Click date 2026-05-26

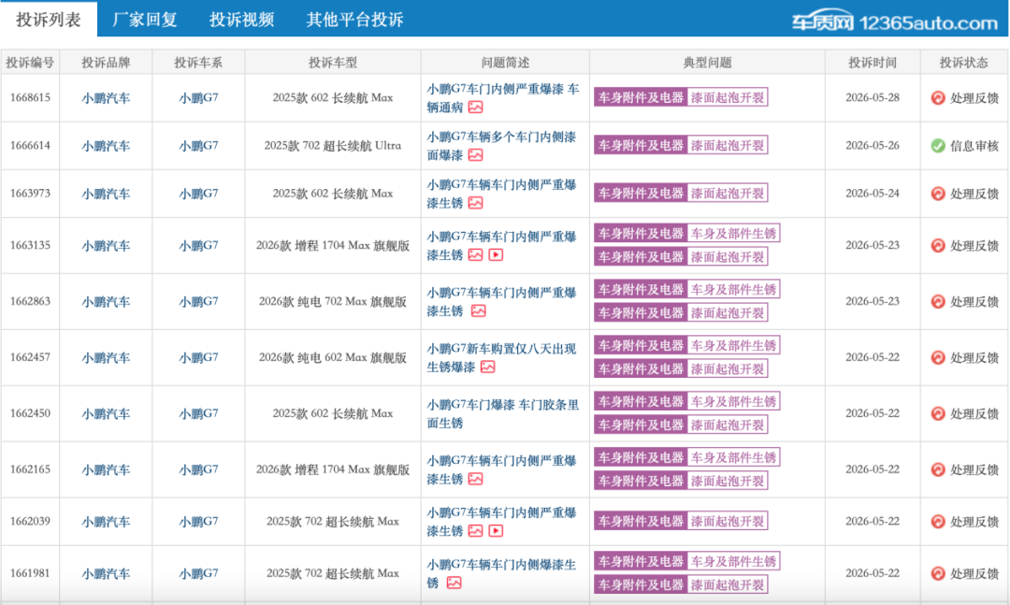tap(873, 146)
